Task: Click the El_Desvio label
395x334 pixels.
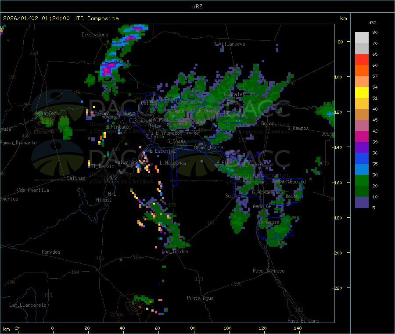Action: point(102,166)
